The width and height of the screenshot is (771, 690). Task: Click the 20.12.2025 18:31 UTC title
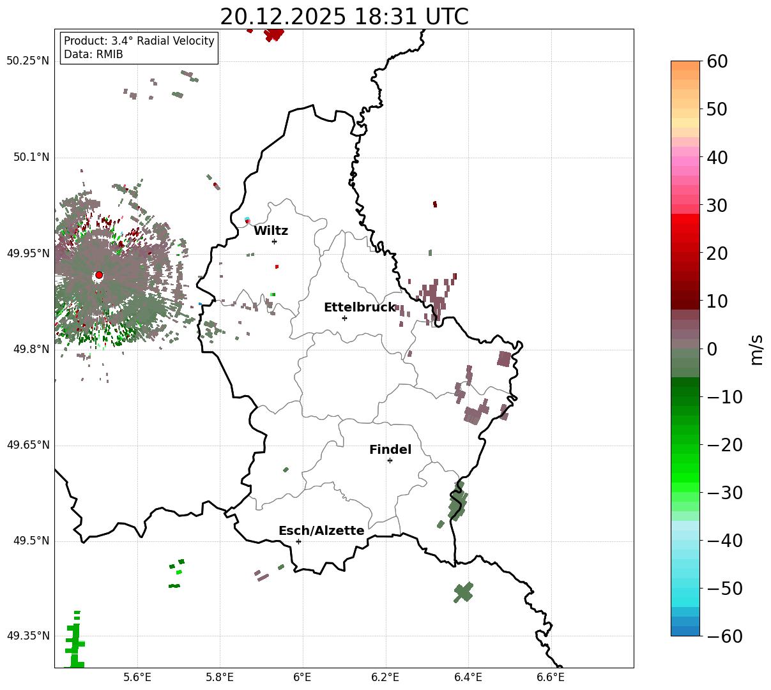(344, 17)
